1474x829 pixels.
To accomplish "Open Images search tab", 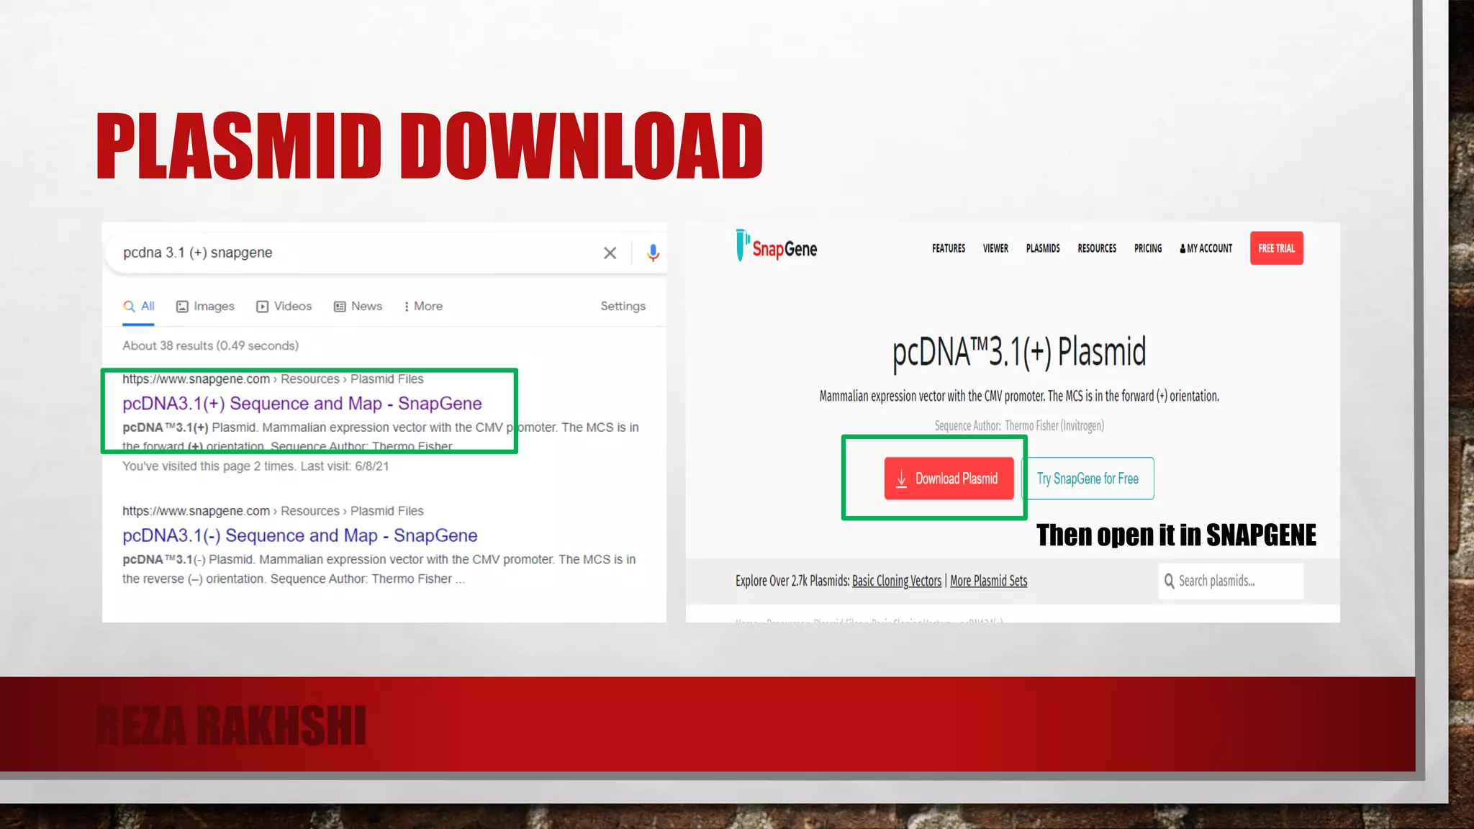I will coord(206,307).
